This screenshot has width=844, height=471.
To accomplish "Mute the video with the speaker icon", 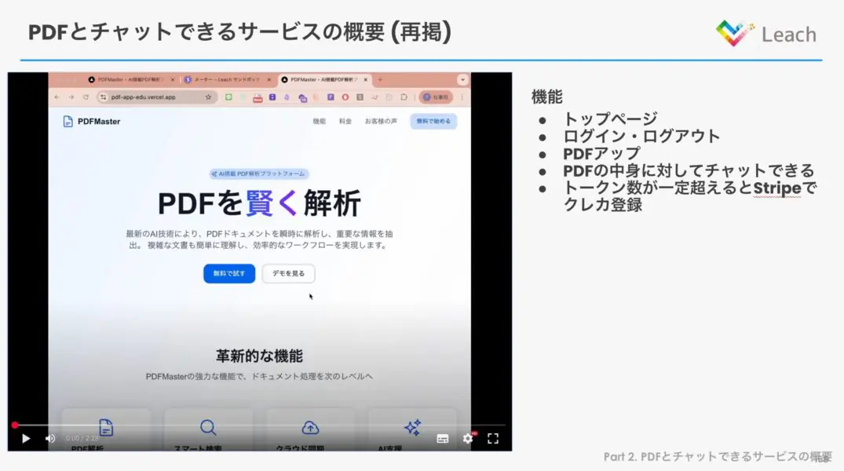I will click(50, 438).
